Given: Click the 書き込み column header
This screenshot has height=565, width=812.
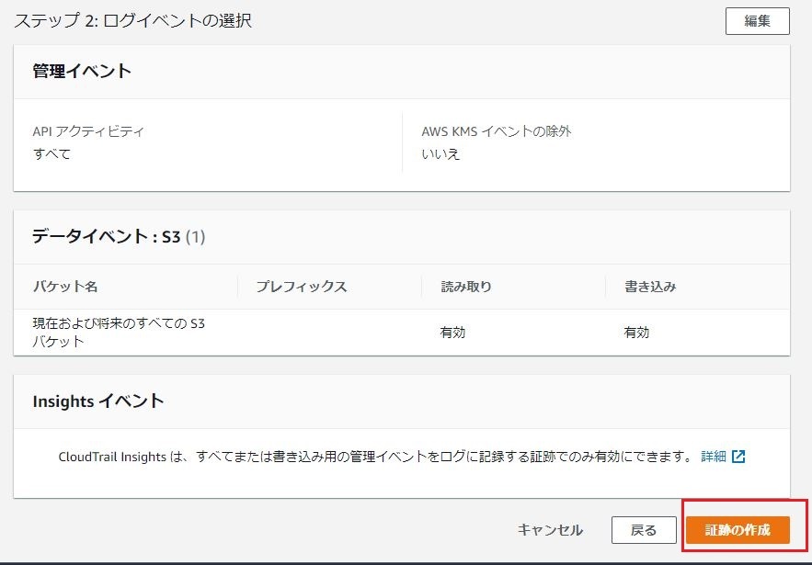Looking at the screenshot, I should pos(650,287).
